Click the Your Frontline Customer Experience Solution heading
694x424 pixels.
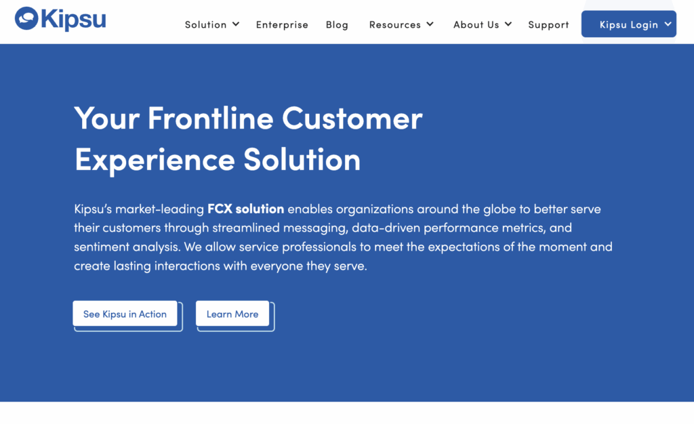point(248,139)
